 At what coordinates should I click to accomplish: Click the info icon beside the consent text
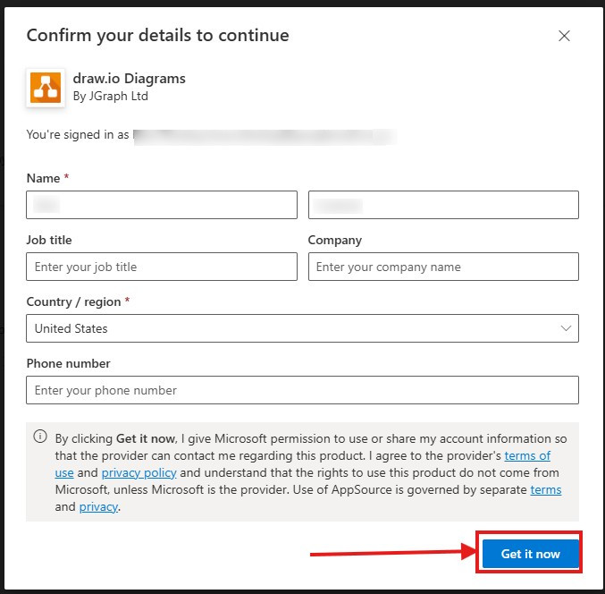[40, 437]
